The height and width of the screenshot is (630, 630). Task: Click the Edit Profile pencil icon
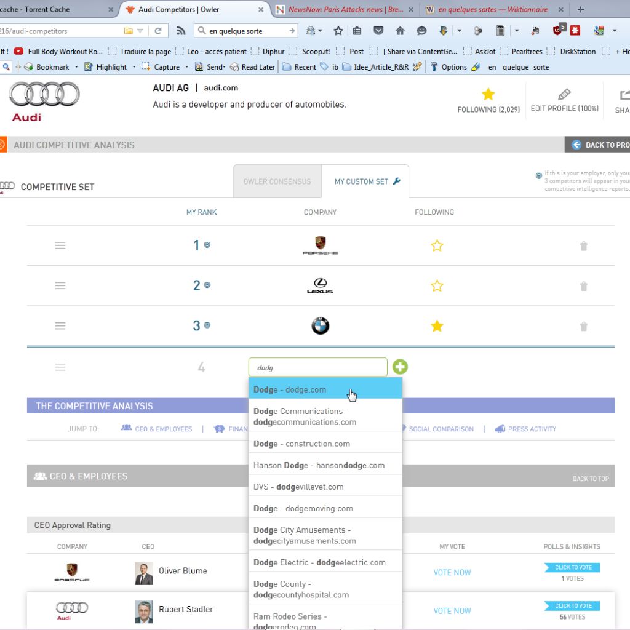pos(564,94)
